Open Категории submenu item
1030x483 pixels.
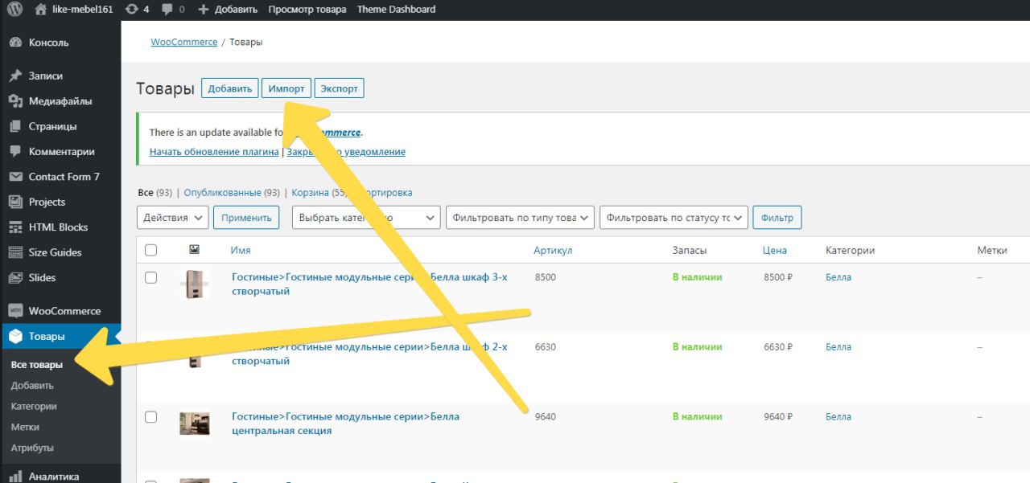pos(34,406)
